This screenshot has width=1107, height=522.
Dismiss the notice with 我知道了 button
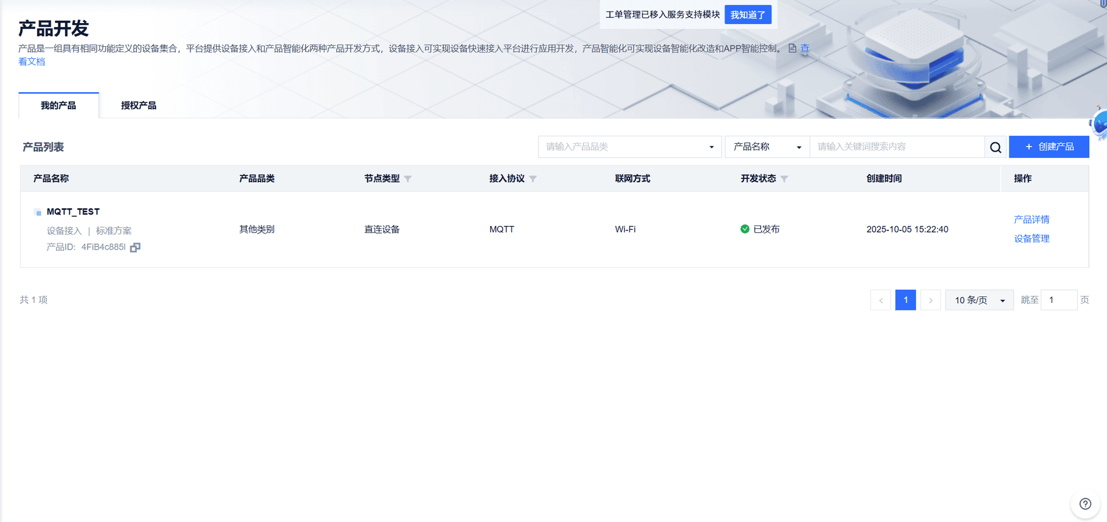pyautogui.click(x=748, y=14)
